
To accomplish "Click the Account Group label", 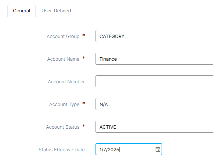I will [63, 36].
